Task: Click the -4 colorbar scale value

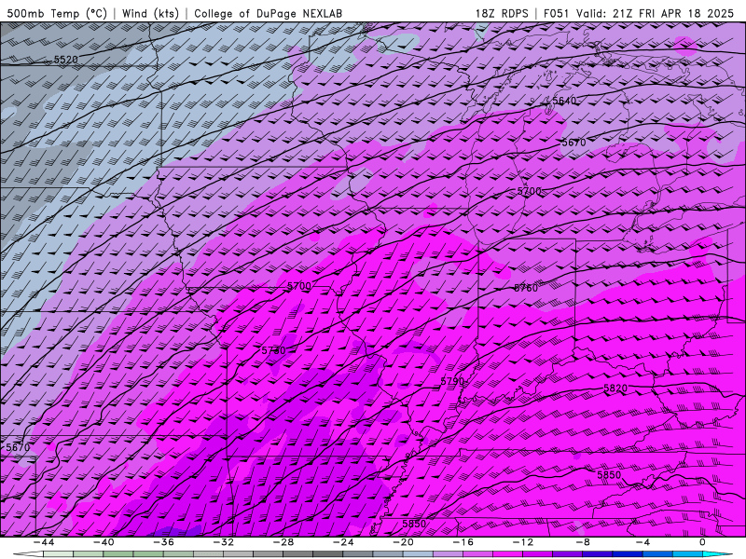Action: coord(643,542)
